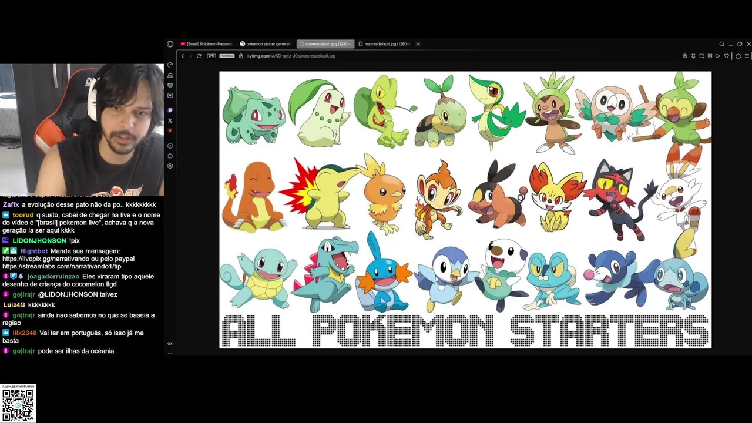Toggle the VPN badge in address bar

pos(211,56)
